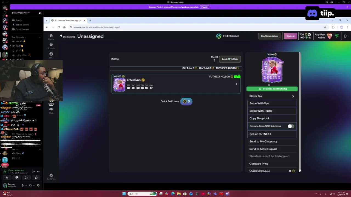The image size is (351, 197).
Task: Choose Compare Price
Action: pyautogui.click(x=272, y=164)
